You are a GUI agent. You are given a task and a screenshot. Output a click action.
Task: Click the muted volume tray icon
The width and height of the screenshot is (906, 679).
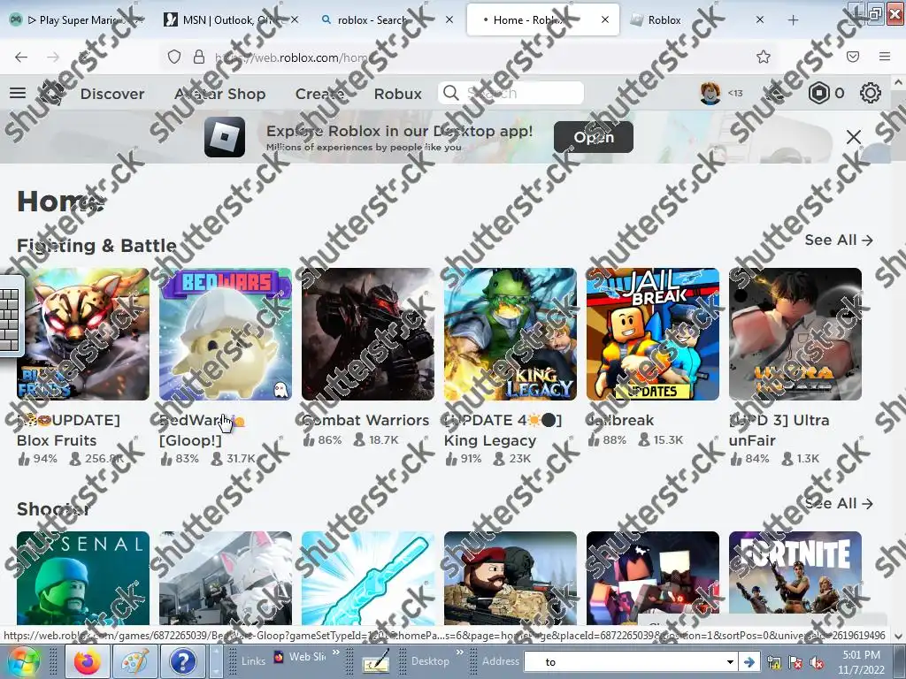[817, 663]
